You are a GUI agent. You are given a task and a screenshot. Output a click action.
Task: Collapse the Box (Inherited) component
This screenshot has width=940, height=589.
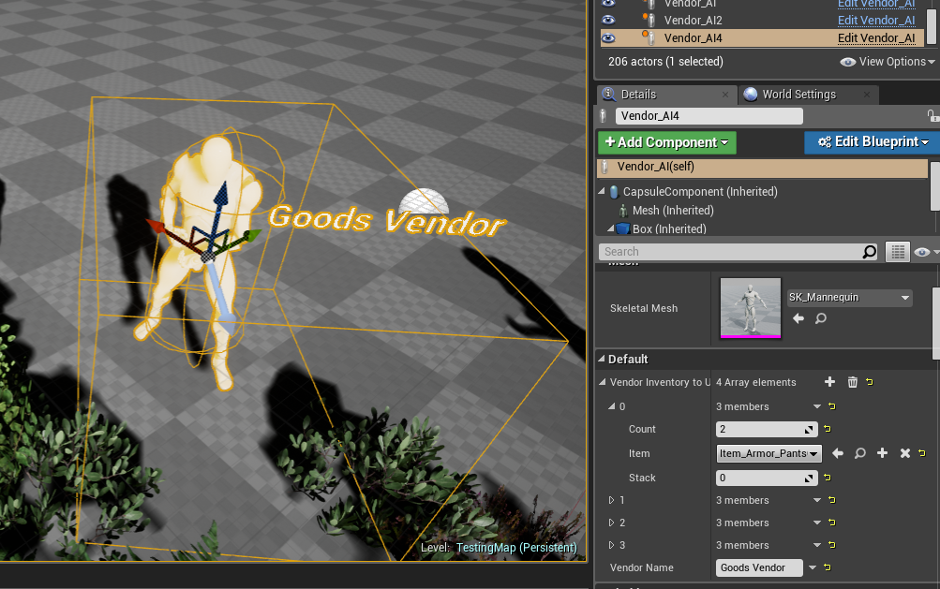(x=611, y=228)
